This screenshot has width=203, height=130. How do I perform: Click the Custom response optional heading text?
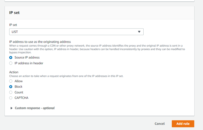point(35,108)
